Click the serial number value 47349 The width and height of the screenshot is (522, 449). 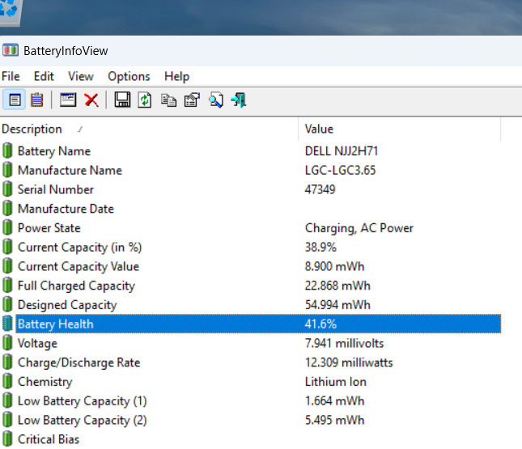(x=320, y=189)
